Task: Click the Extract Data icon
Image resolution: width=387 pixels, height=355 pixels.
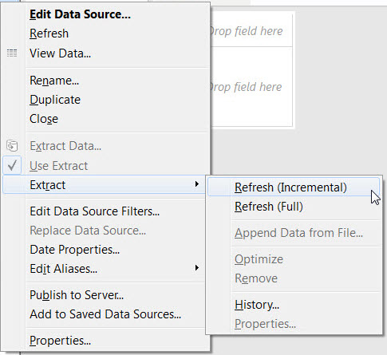Action: tap(12, 146)
